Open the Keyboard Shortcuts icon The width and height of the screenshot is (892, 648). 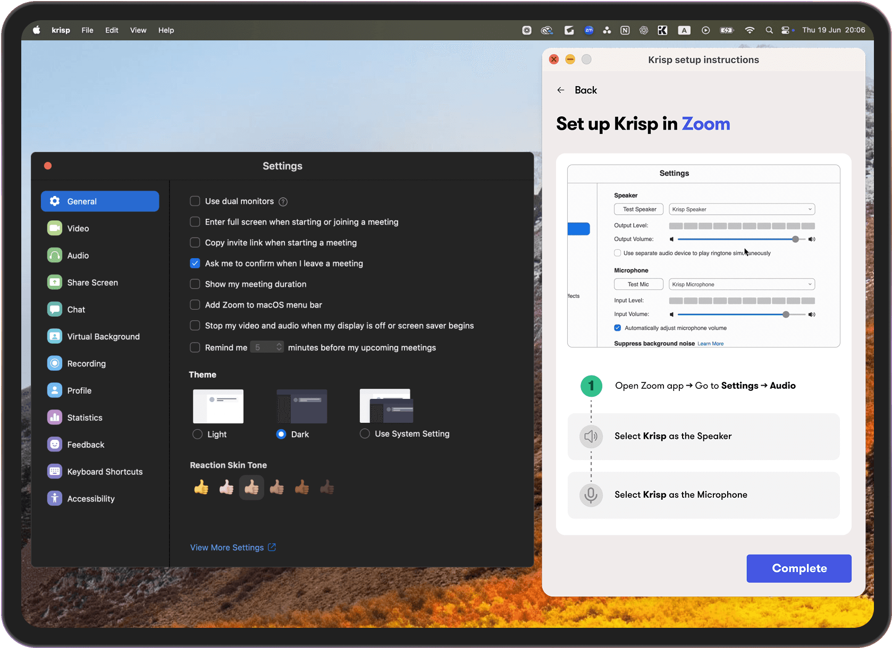click(55, 472)
